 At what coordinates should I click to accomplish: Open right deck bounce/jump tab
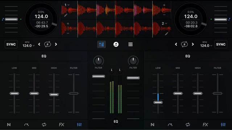click(170, 125)
